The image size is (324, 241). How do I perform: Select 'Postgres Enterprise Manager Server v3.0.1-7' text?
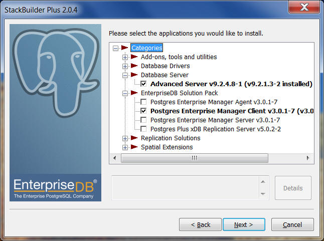215,120
